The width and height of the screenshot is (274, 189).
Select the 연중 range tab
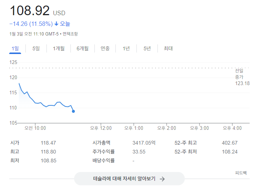pos(105,48)
